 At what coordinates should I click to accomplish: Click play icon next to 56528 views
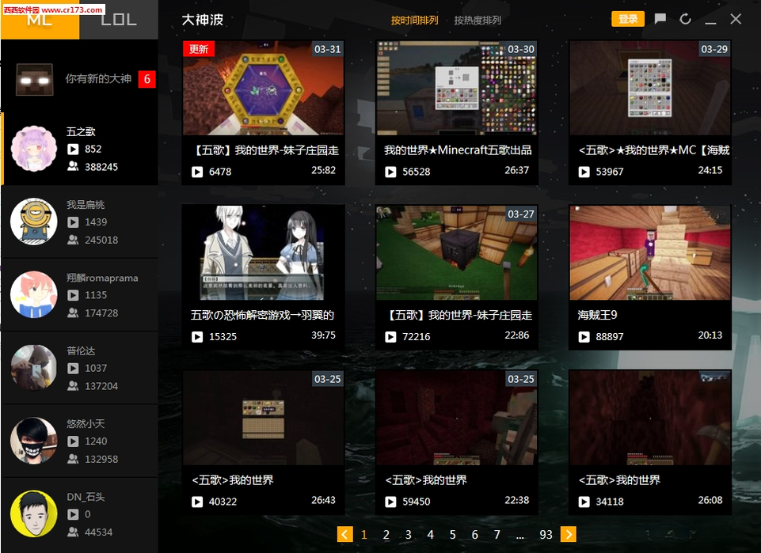pyautogui.click(x=390, y=172)
